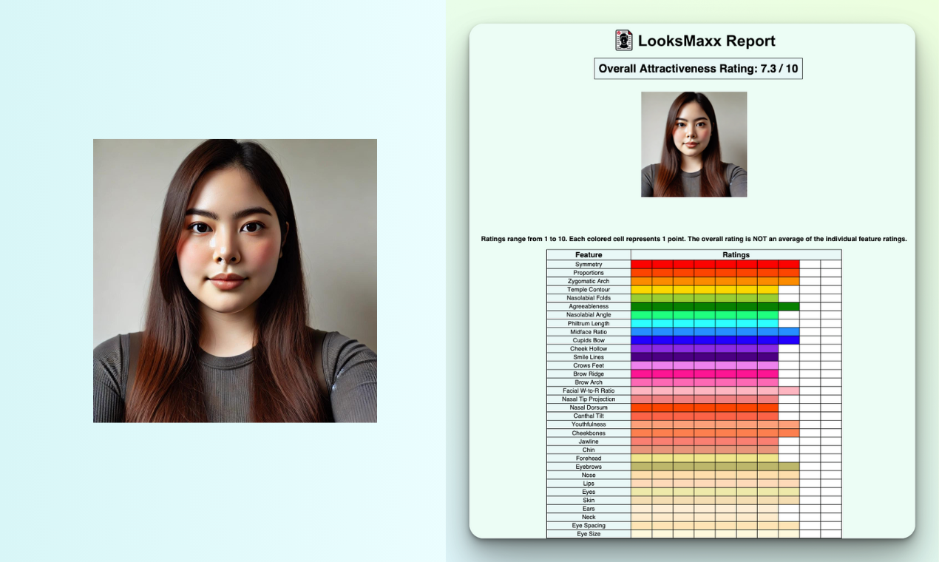
Task: Select the Temple Contour feature label
Action: click(x=589, y=290)
